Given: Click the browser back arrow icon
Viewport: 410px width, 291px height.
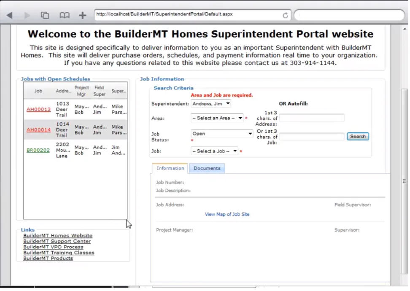Looking at the screenshot, I should 10,16.
